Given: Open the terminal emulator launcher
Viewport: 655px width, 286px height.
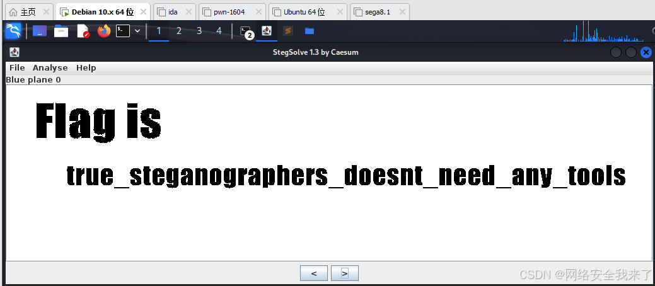Looking at the screenshot, I should click(123, 31).
